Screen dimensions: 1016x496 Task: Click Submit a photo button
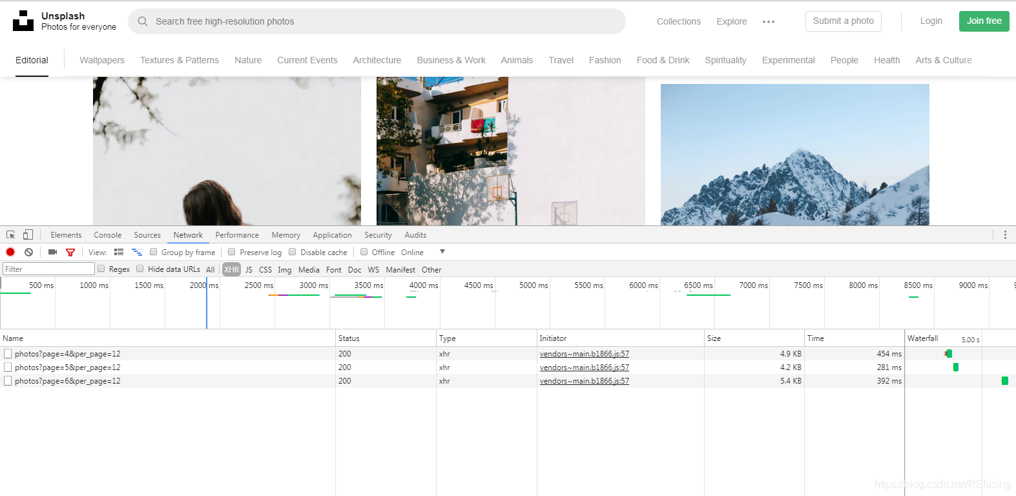tap(844, 21)
